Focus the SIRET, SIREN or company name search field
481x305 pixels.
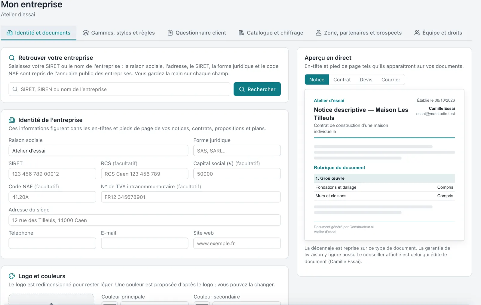(119, 89)
